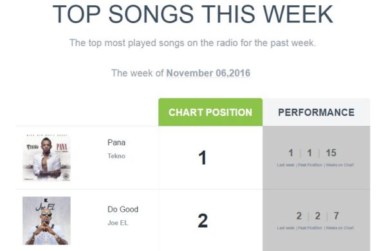Viewport: 386px width, 251px height.
Task: Click Pana's Peak Position label
Action: coord(310,165)
